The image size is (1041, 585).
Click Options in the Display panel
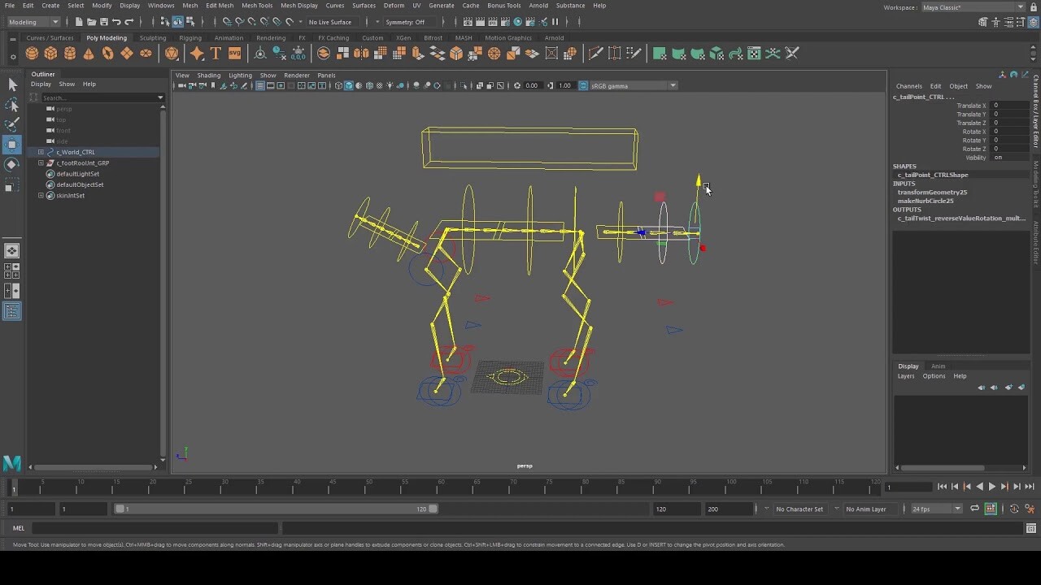pyautogui.click(x=934, y=375)
